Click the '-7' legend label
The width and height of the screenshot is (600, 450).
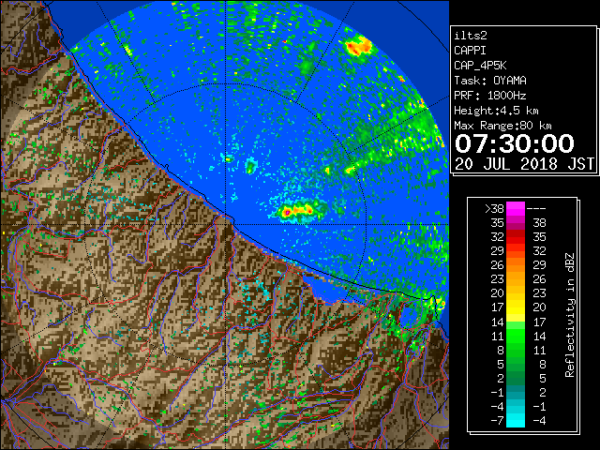(x=497, y=421)
